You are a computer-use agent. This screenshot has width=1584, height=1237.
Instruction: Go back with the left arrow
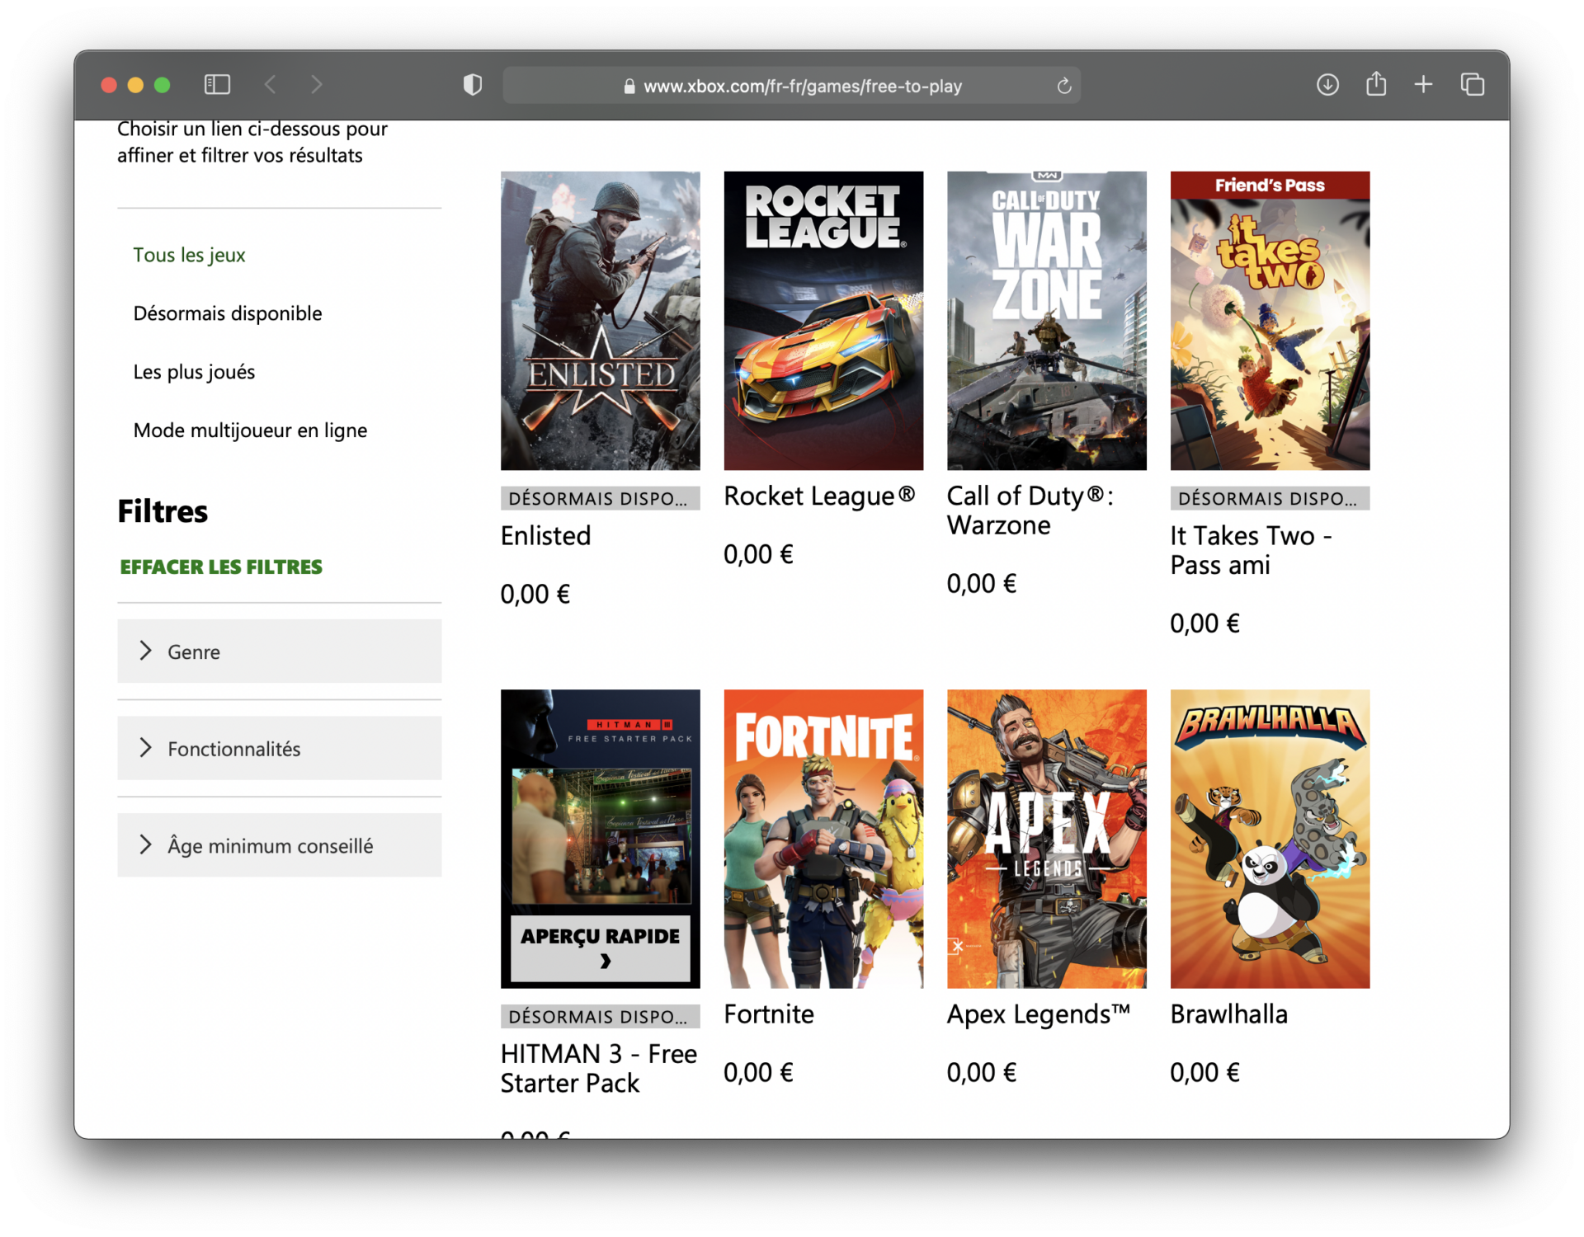click(271, 84)
